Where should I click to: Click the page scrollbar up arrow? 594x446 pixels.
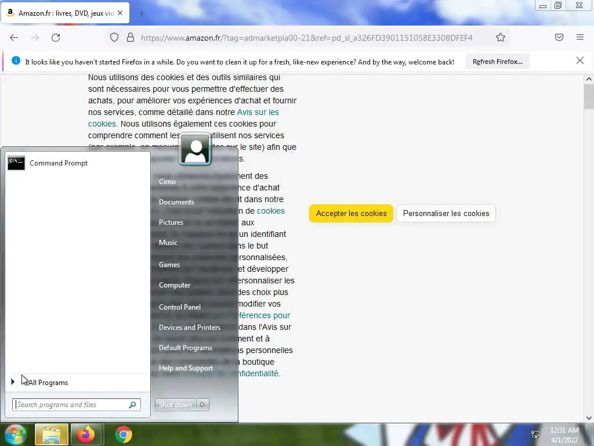tap(589, 79)
